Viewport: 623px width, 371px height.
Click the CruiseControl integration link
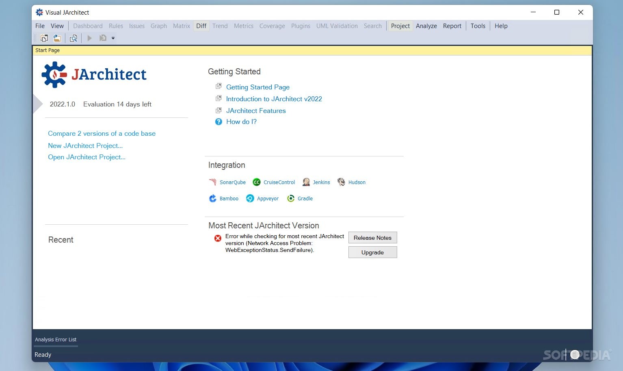(x=279, y=182)
